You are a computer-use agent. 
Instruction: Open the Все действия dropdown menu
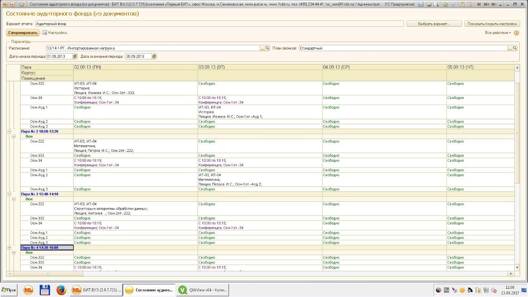pos(498,33)
